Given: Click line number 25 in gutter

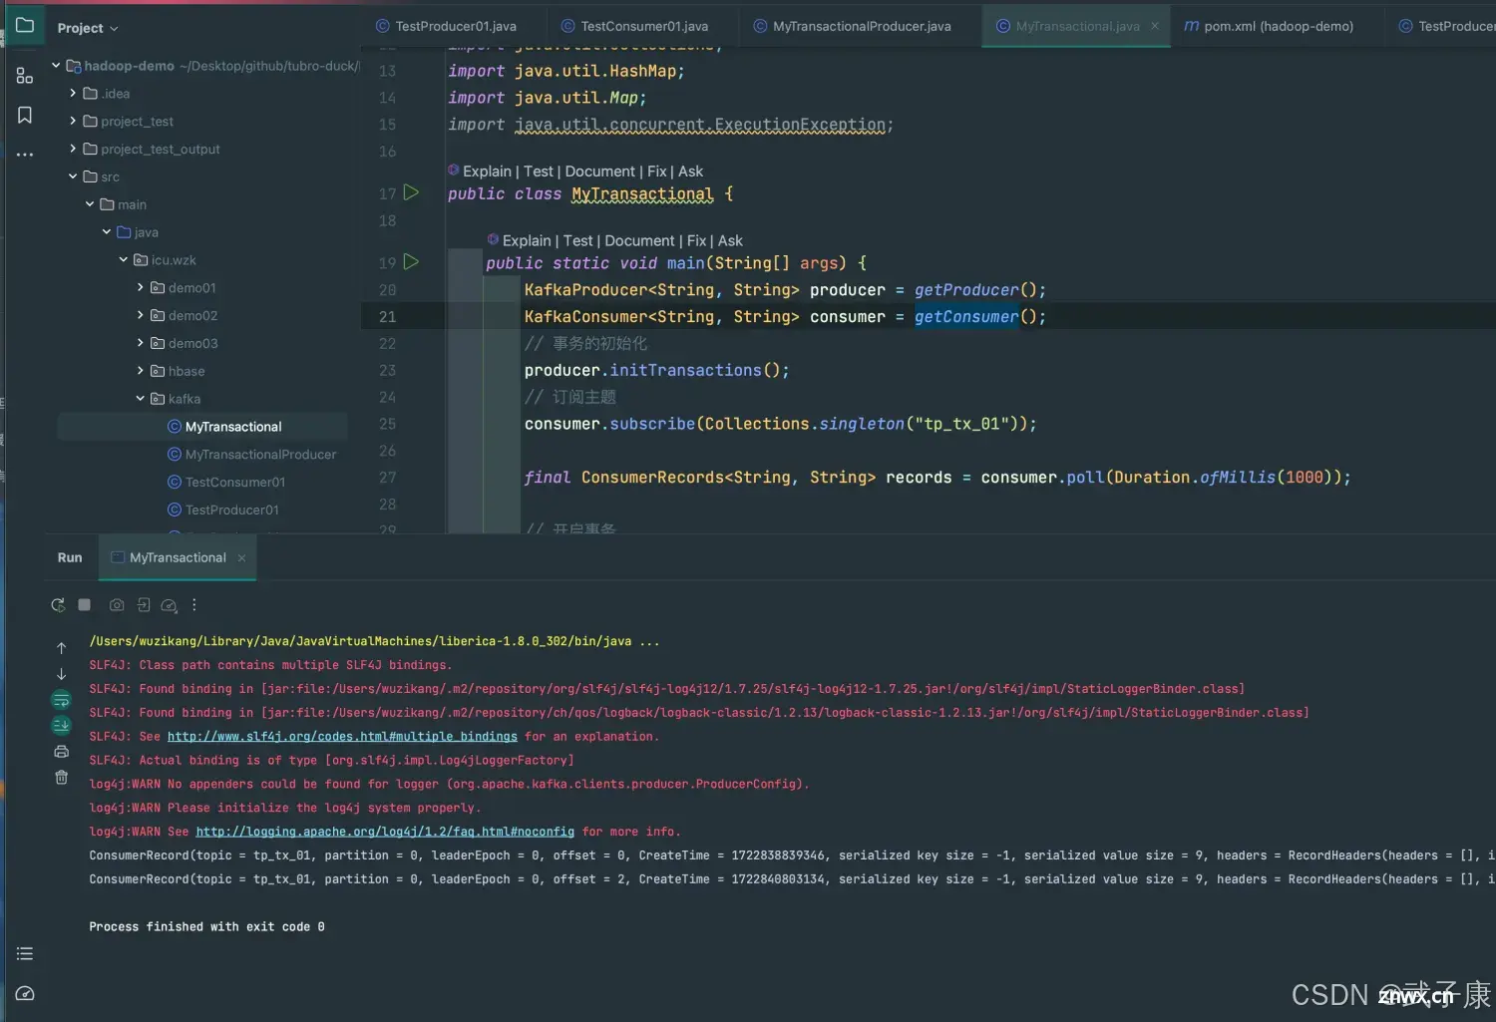Looking at the screenshot, I should (x=387, y=424).
